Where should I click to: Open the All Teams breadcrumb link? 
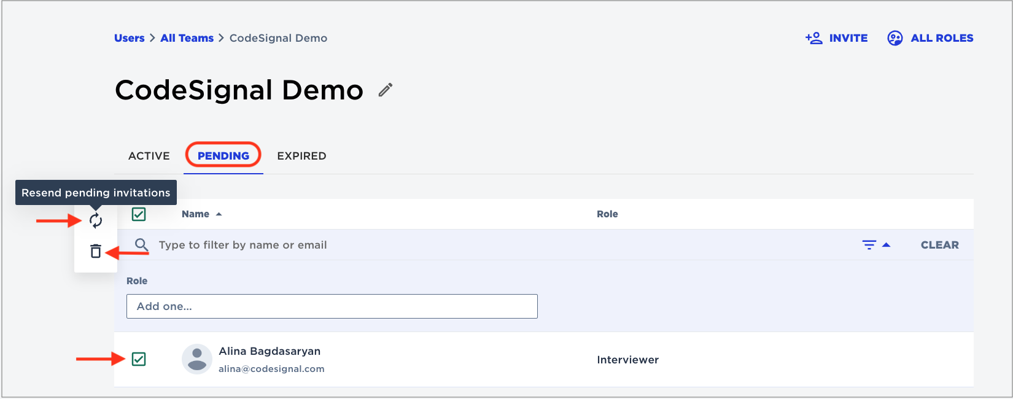click(x=187, y=38)
